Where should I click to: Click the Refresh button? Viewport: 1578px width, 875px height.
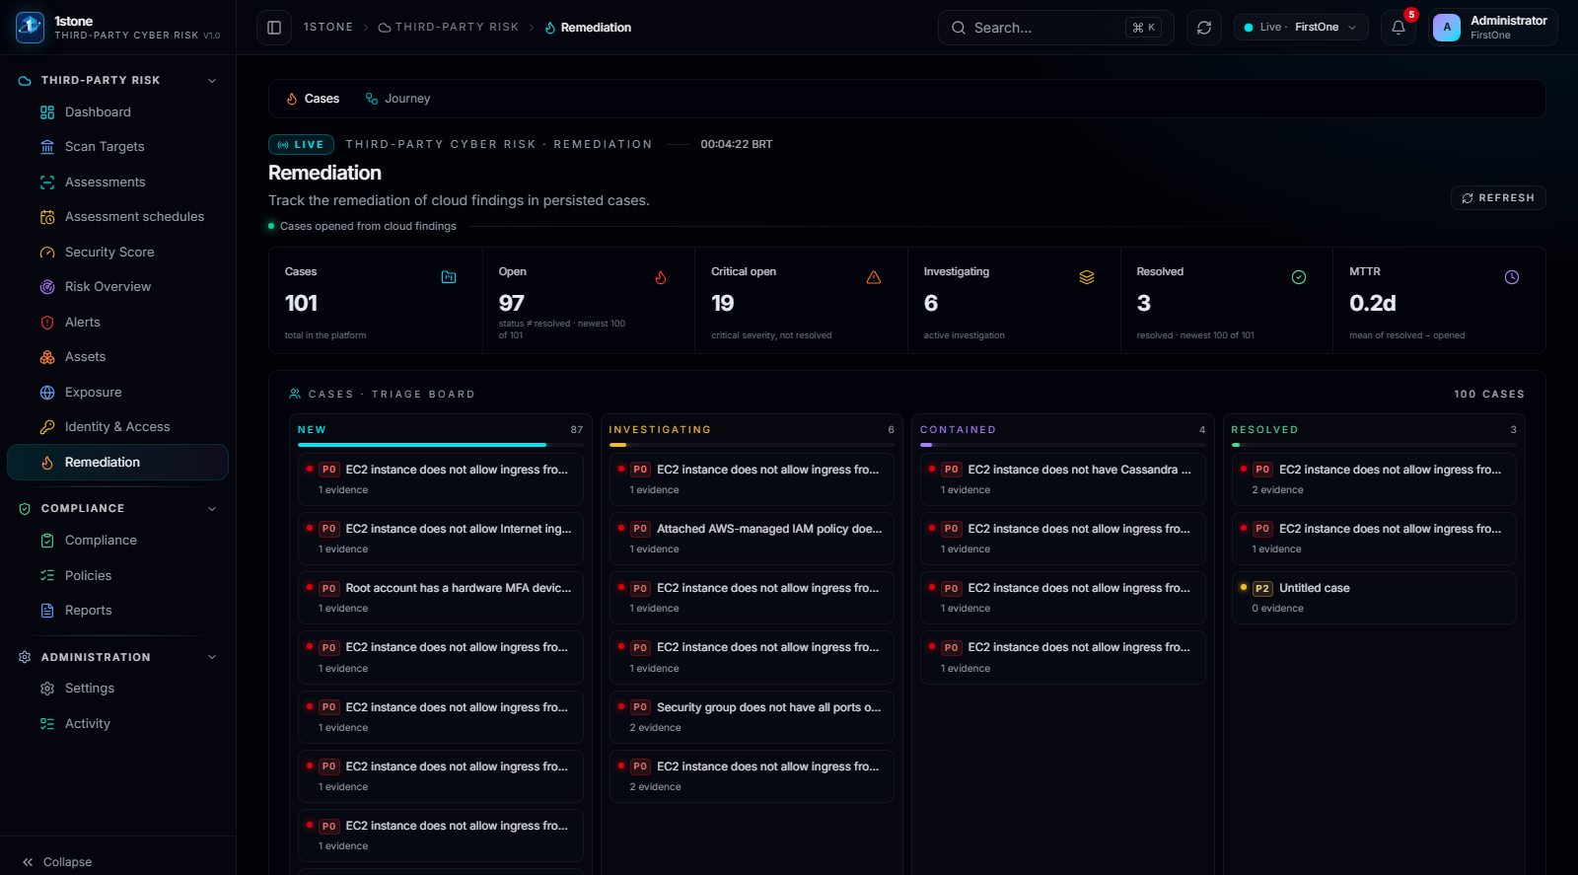click(x=1498, y=198)
